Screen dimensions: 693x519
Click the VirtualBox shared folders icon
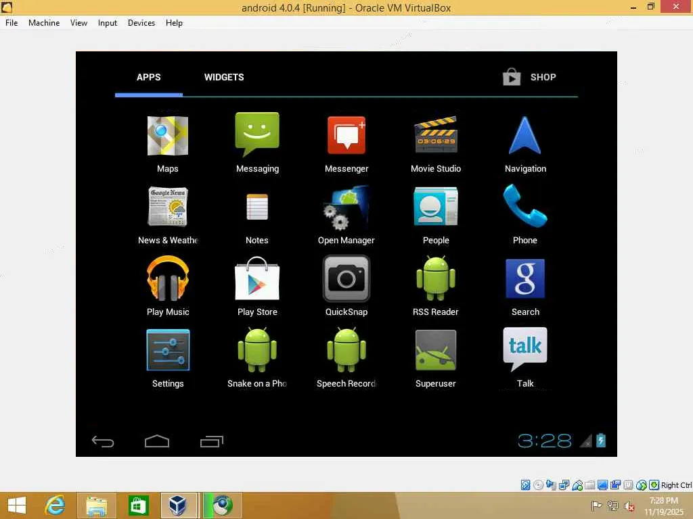(589, 485)
